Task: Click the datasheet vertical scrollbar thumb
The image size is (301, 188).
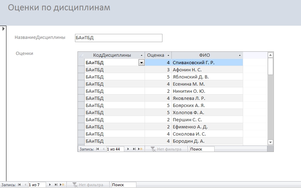Action: 271,66
